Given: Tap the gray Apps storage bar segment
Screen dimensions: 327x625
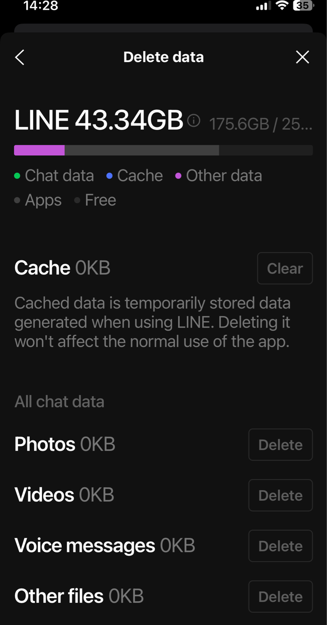Looking at the screenshot, I should (141, 150).
